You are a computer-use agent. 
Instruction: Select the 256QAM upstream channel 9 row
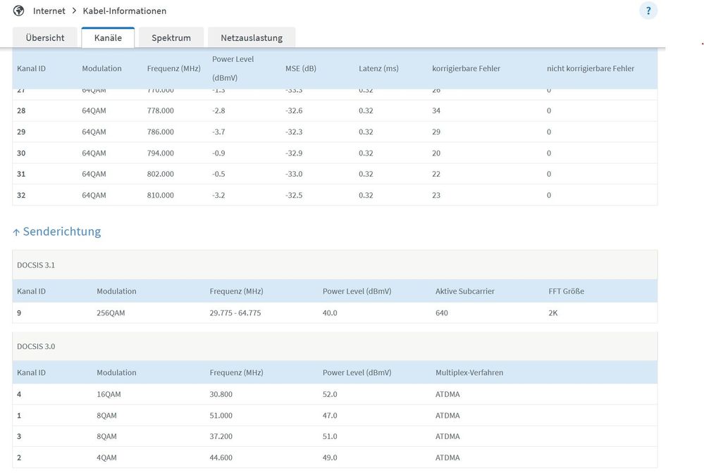point(335,312)
